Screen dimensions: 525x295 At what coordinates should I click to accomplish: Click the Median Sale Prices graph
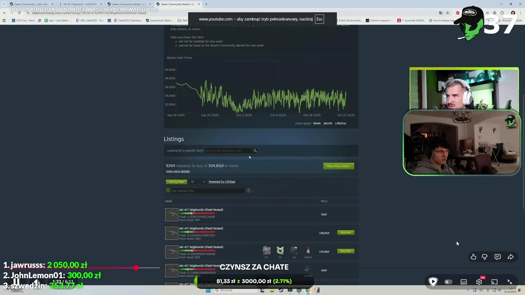coord(261,87)
